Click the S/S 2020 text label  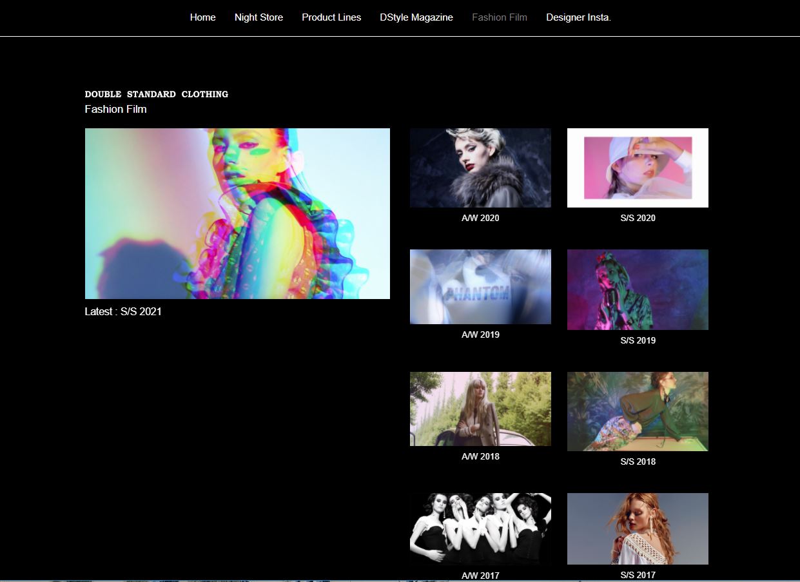point(638,218)
